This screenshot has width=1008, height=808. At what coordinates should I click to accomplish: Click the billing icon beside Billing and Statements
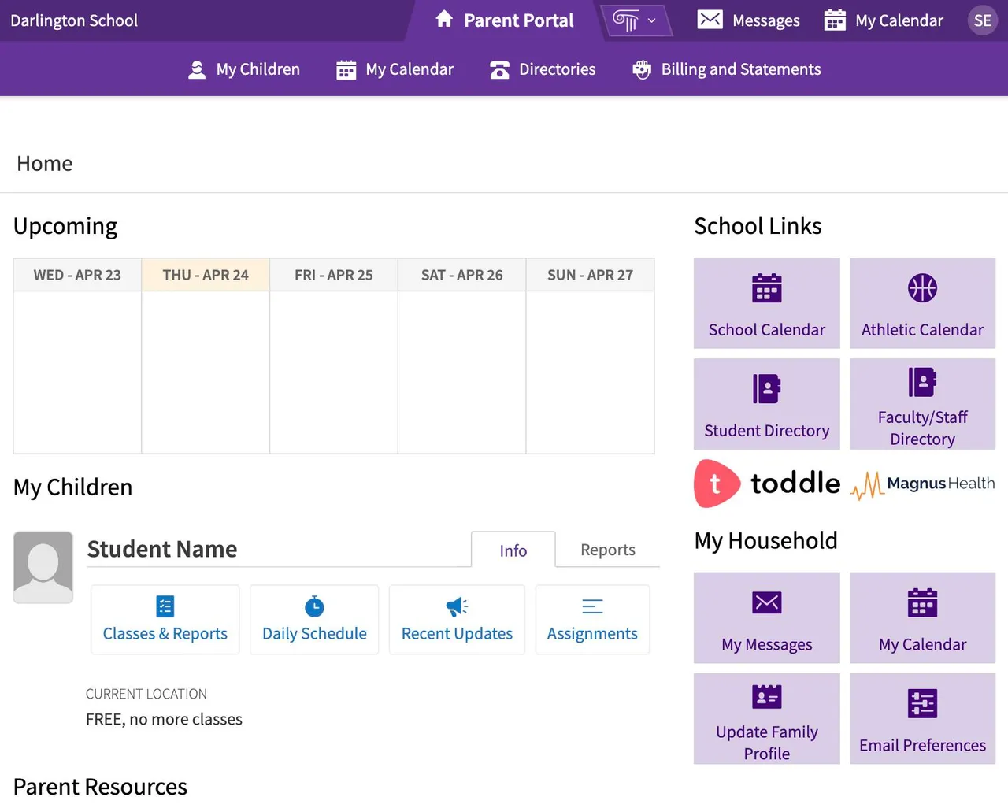pyautogui.click(x=642, y=70)
